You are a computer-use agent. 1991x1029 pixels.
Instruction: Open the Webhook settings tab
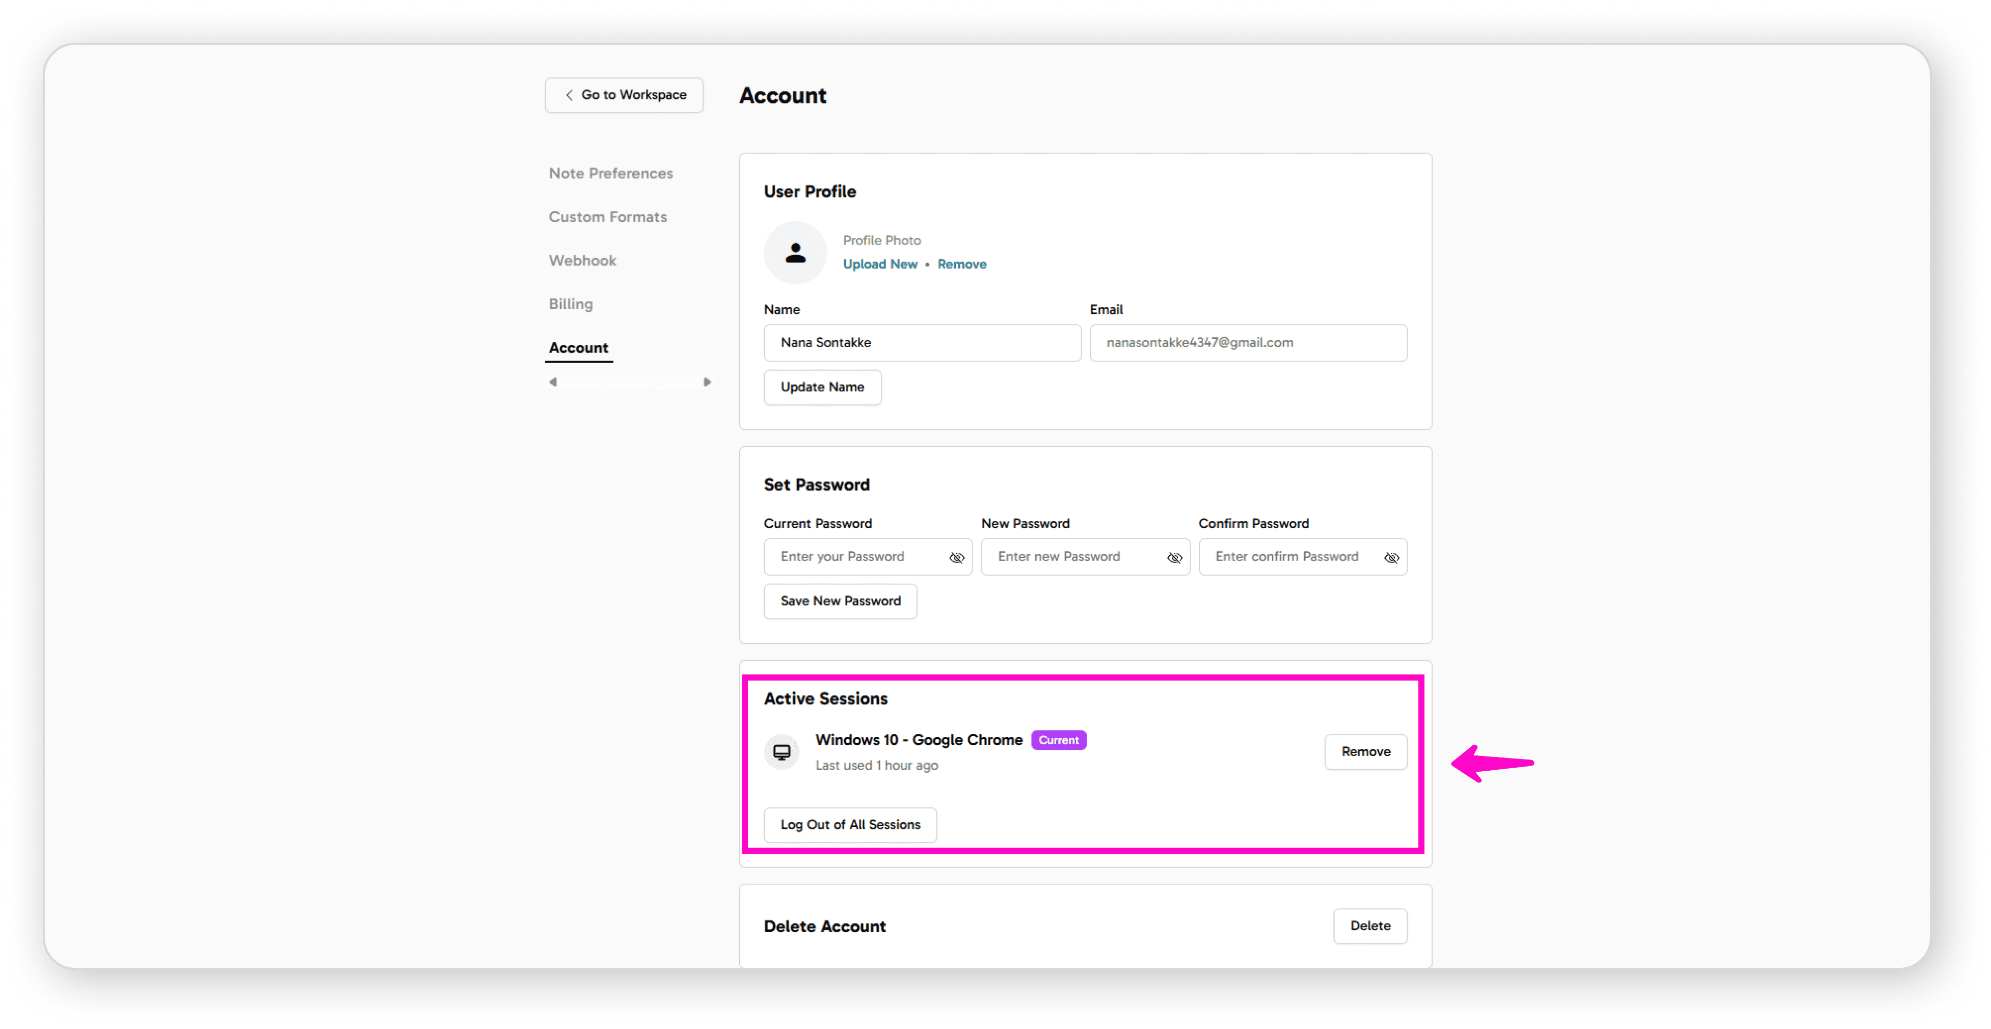(x=582, y=260)
